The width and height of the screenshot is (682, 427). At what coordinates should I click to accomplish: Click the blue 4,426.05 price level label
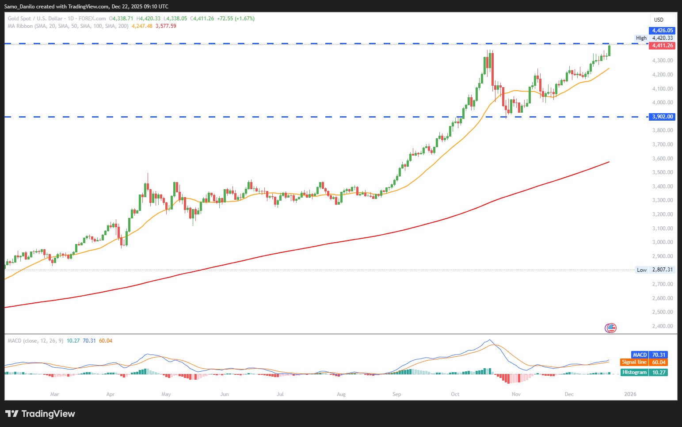coord(663,30)
